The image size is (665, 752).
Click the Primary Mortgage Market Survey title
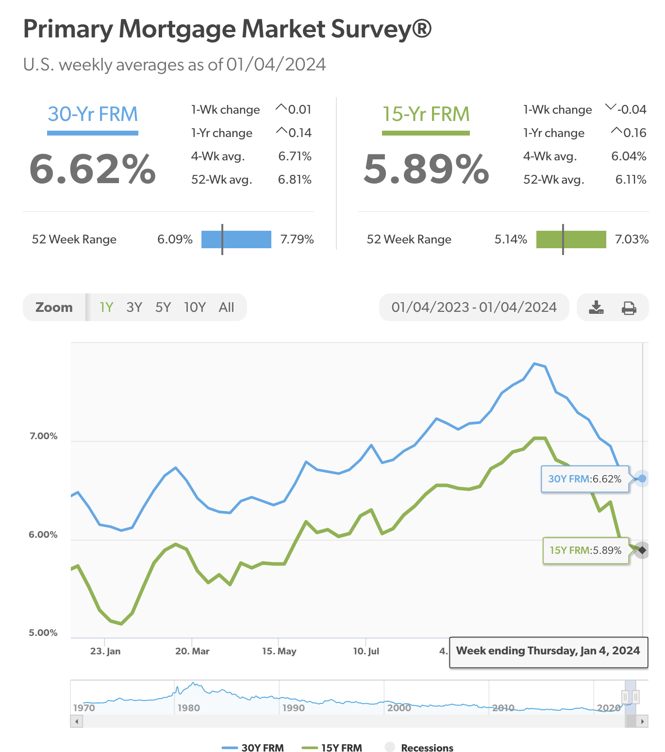227,29
